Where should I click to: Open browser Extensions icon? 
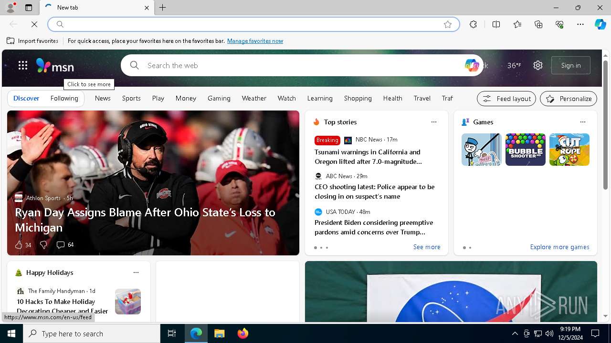click(473, 24)
